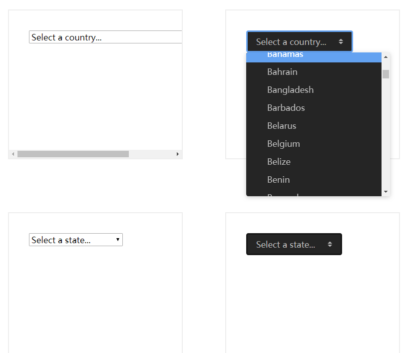Select Bahrain from the country list
The image size is (403, 353).
click(314, 72)
